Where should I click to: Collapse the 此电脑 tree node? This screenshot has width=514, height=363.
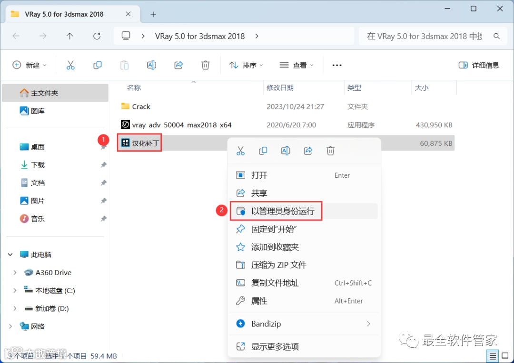click(x=10, y=254)
